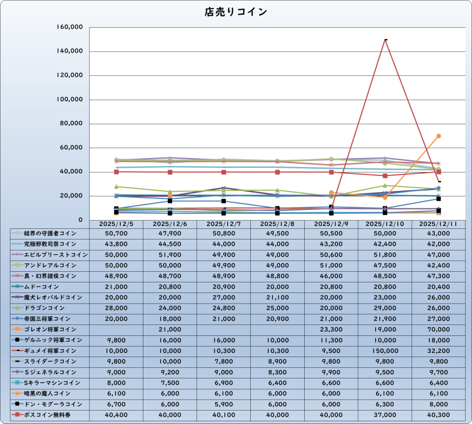The image size is (472, 424).
Task: Select the 2025/12/5 date column header
Action: click(x=116, y=224)
